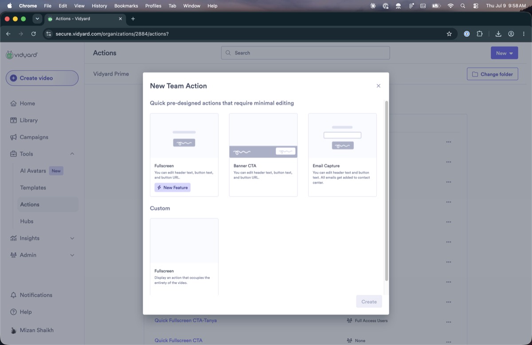The height and width of the screenshot is (345, 532).
Task: Open the tab search dropdown
Action: pos(37,19)
